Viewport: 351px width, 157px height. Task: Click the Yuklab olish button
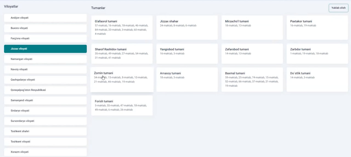pyautogui.click(x=338, y=8)
